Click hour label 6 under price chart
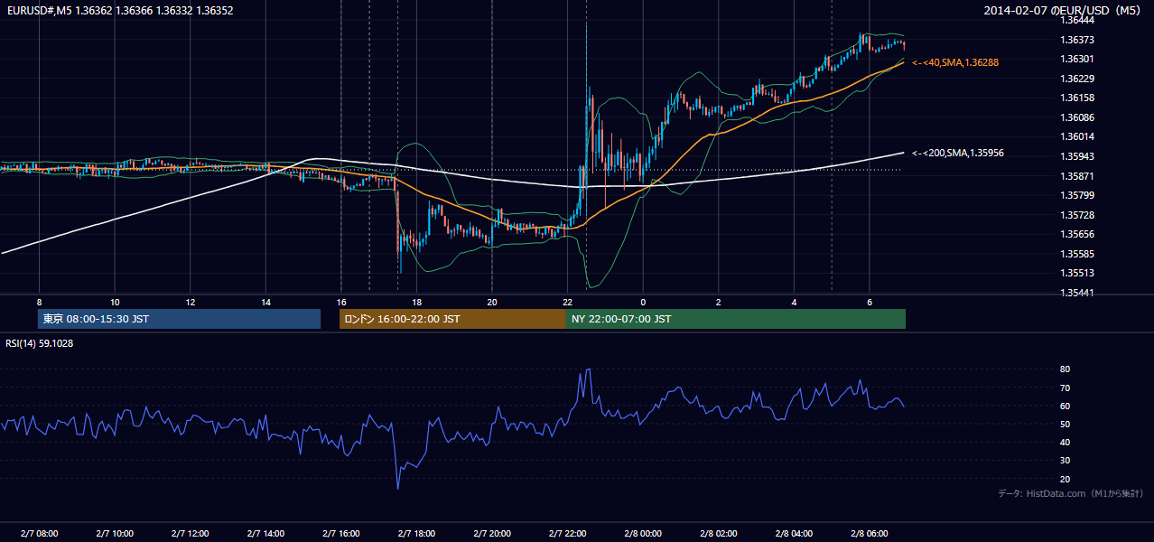Image resolution: width=1154 pixels, height=542 pixels. pos(869,302)
